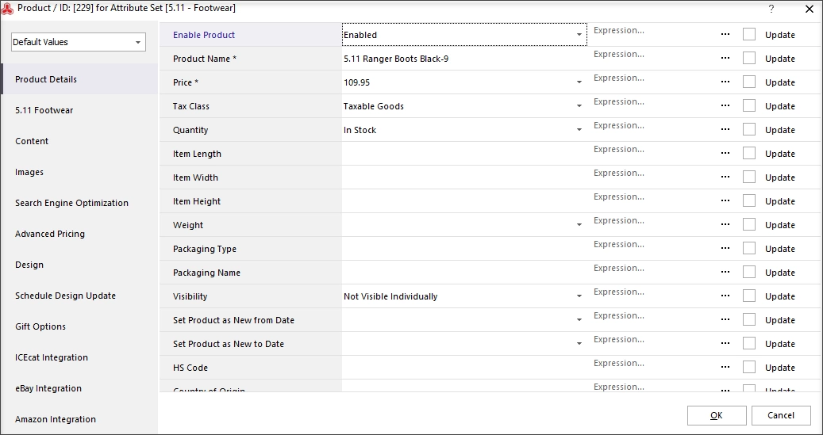Open the Images section

coord(79,172)
